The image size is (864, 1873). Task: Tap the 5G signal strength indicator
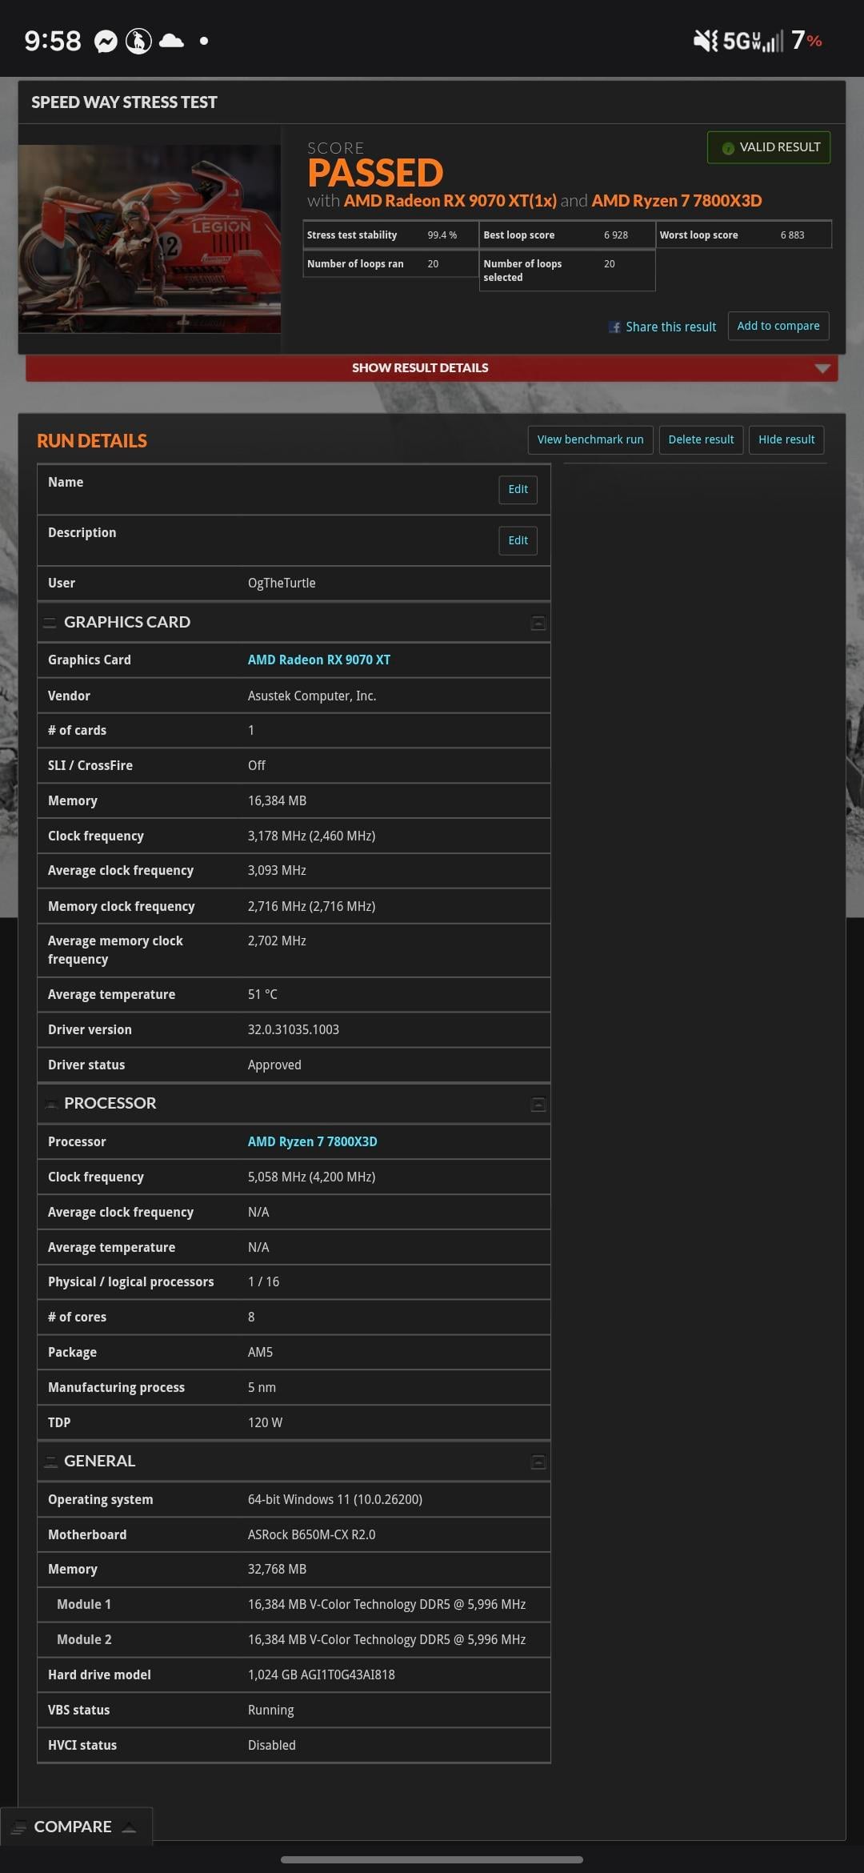[x=753, y=41]
